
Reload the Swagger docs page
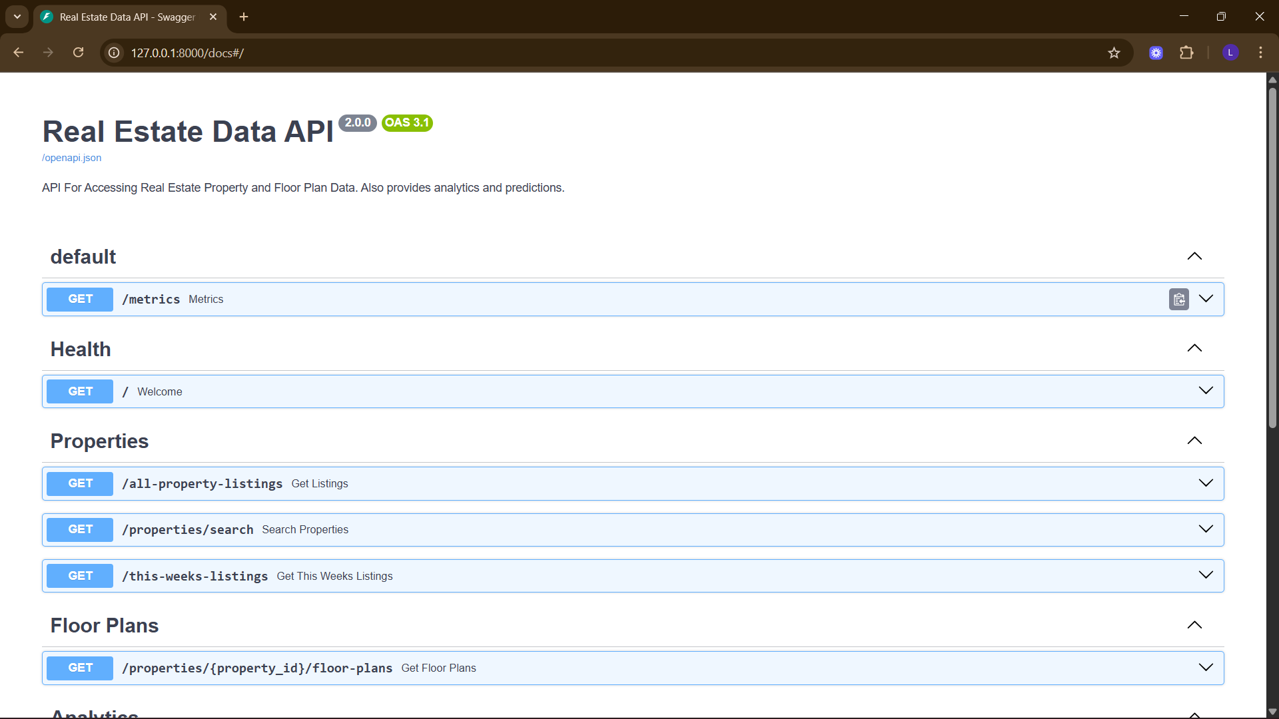click(78, 53)
